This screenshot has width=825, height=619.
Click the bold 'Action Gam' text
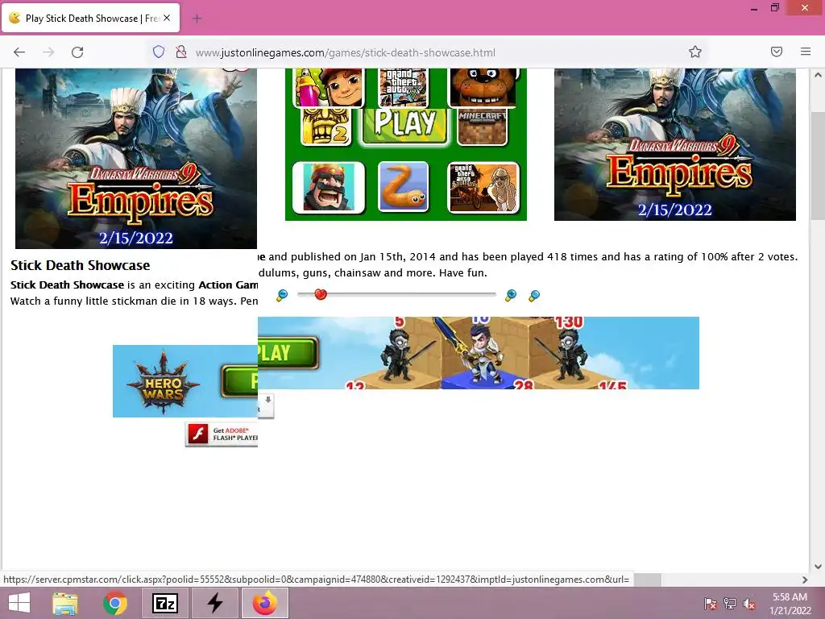click(228, 285)
